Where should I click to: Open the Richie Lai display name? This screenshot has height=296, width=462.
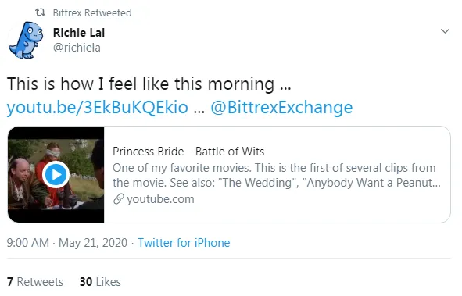(79, 32)
